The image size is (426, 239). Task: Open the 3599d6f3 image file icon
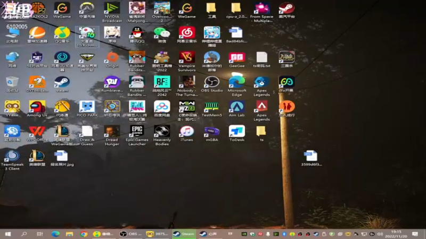point(312,158)
